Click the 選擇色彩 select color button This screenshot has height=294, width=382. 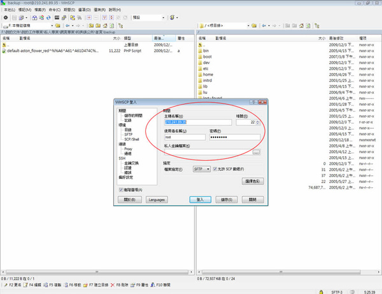pos(253,181)
